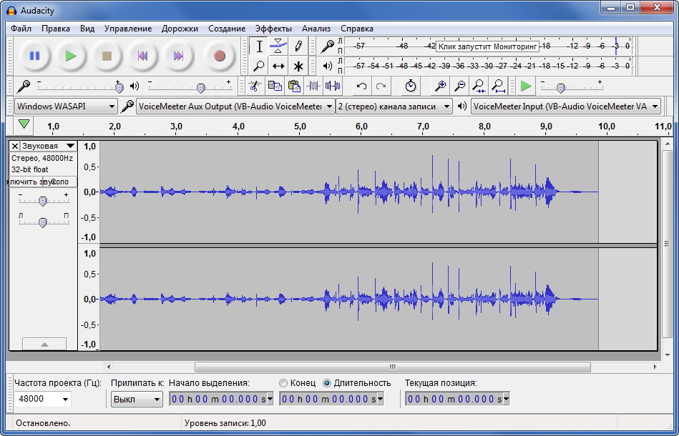
Task: Skip to start of the track
Action: [x=142, y=56]
